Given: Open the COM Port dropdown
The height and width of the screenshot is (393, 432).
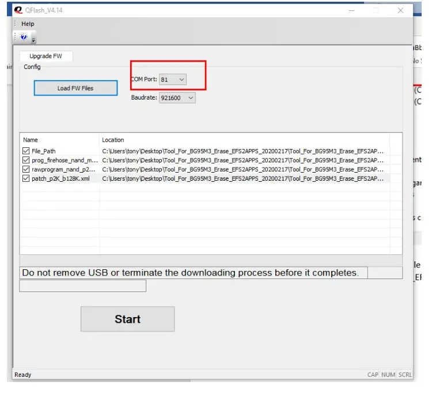Looking at the screenshot, I should click(x=173, y=79).
